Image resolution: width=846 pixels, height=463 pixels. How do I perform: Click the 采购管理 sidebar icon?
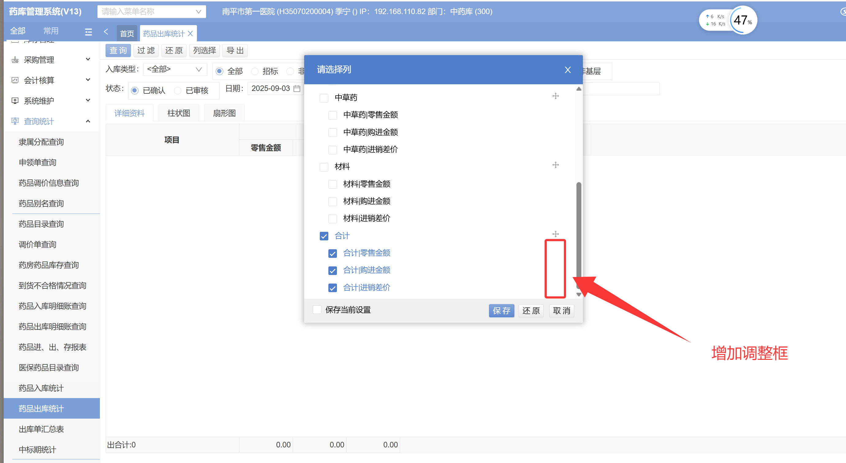[15, 60]
